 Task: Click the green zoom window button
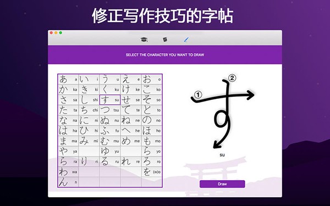click(x=61, y=33)
